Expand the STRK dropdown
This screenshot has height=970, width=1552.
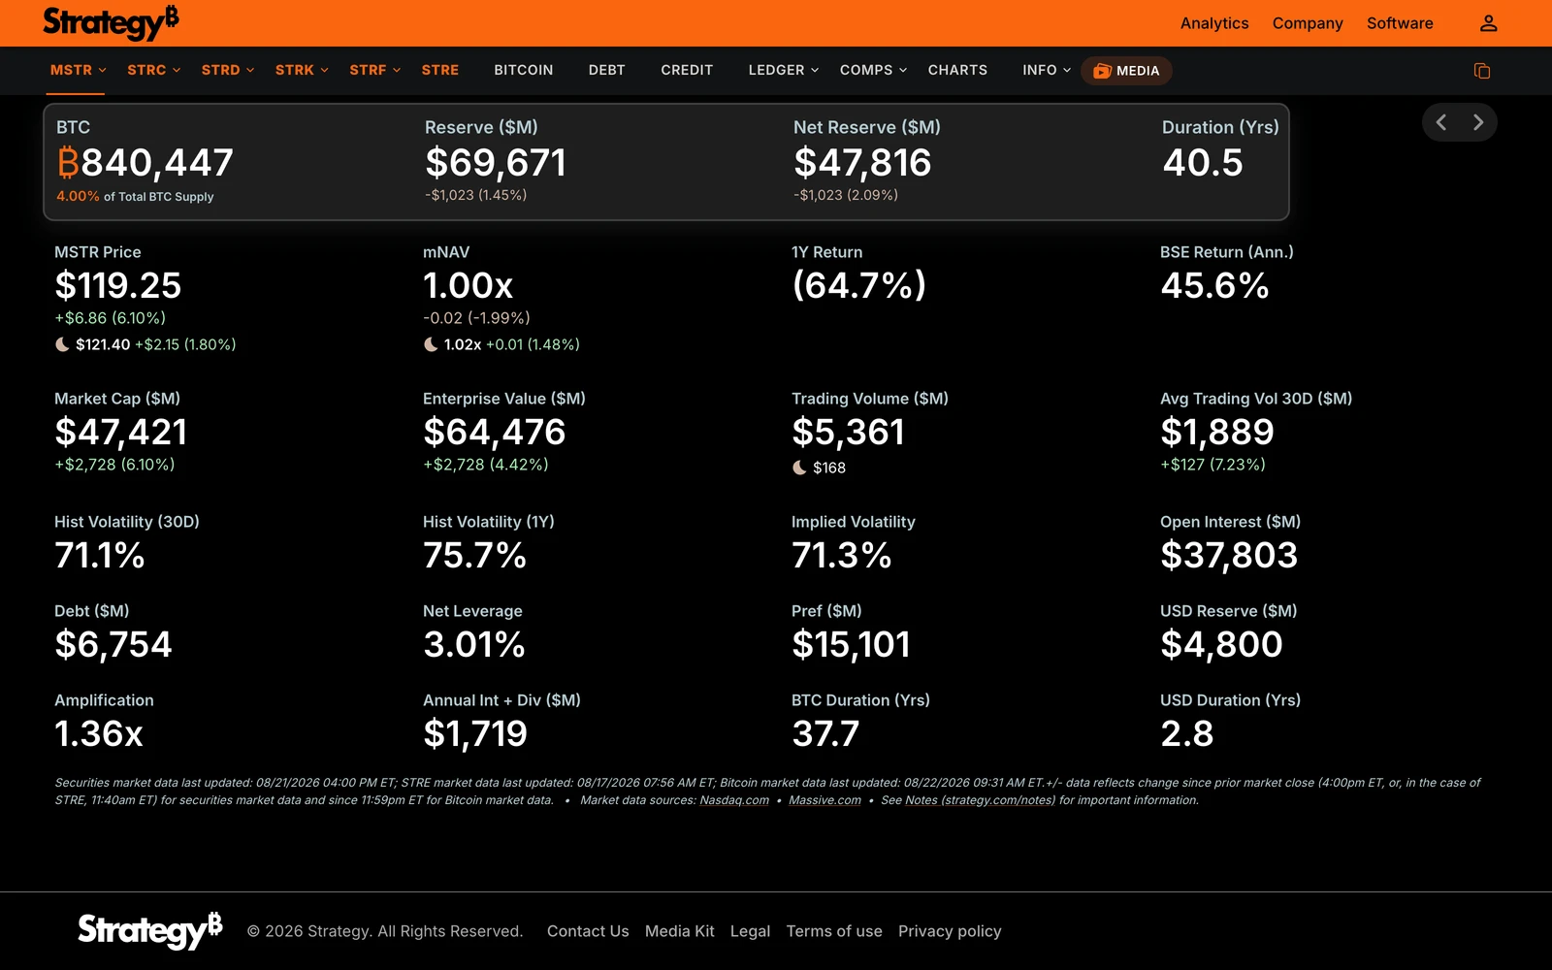(302, 71)
